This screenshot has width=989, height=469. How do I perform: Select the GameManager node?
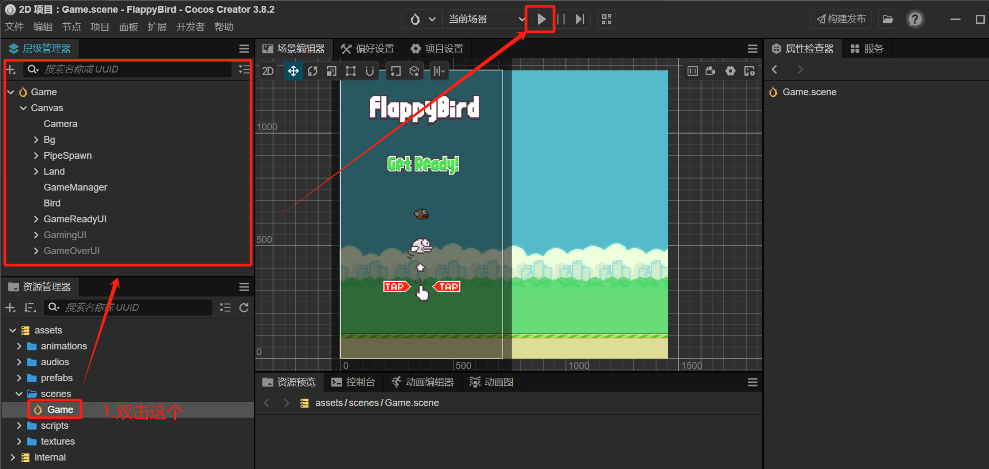[x=75, y=187]
